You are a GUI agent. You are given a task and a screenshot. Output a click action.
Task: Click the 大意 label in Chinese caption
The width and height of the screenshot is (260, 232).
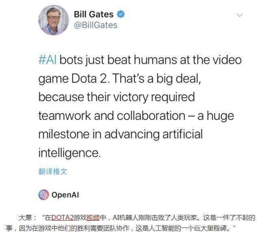[x=25, y=217]
